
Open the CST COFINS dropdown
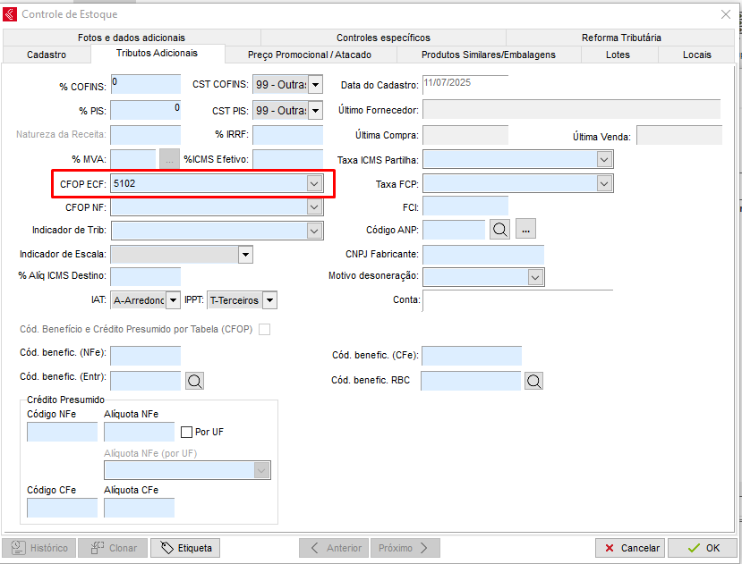315,86
